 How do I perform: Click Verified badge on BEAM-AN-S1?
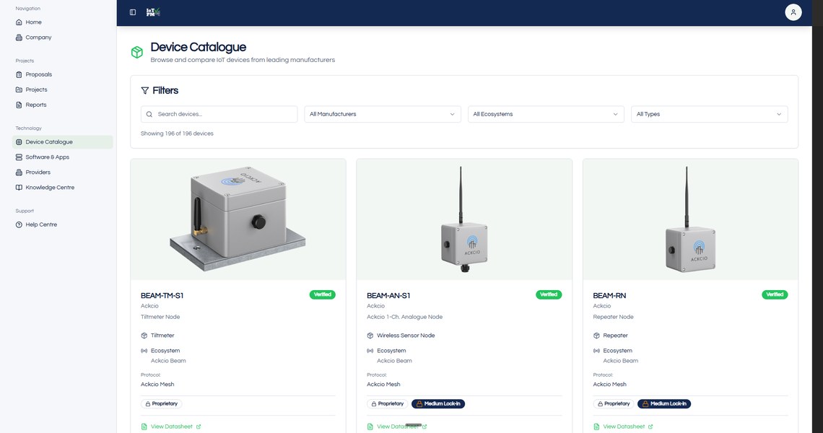549,294
